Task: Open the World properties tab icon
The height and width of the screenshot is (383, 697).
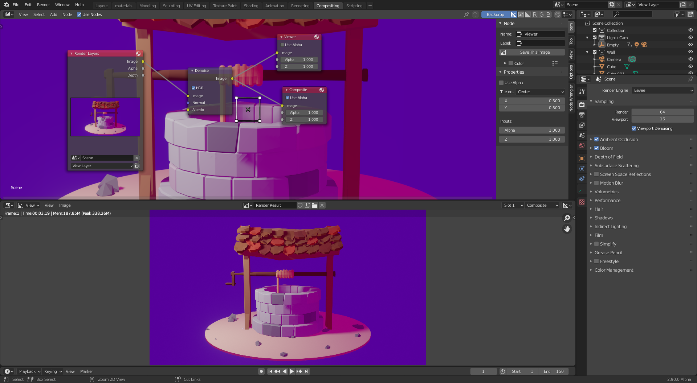Action: click(582, 145)
